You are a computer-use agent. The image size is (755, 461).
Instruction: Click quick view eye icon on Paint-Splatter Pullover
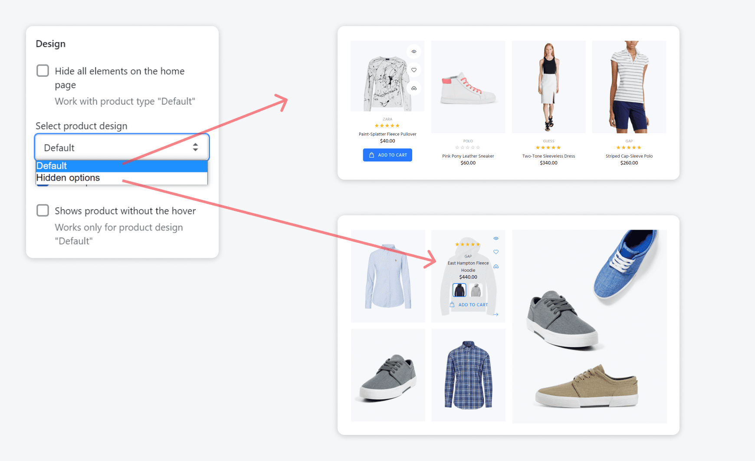pyautogui.click(x=414, y=52)
